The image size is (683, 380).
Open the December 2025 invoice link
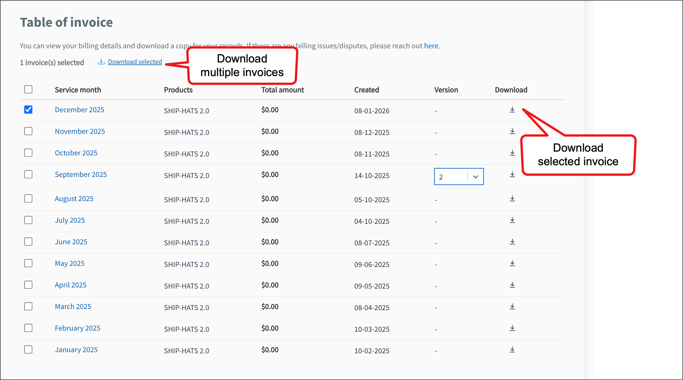(79, 110)
